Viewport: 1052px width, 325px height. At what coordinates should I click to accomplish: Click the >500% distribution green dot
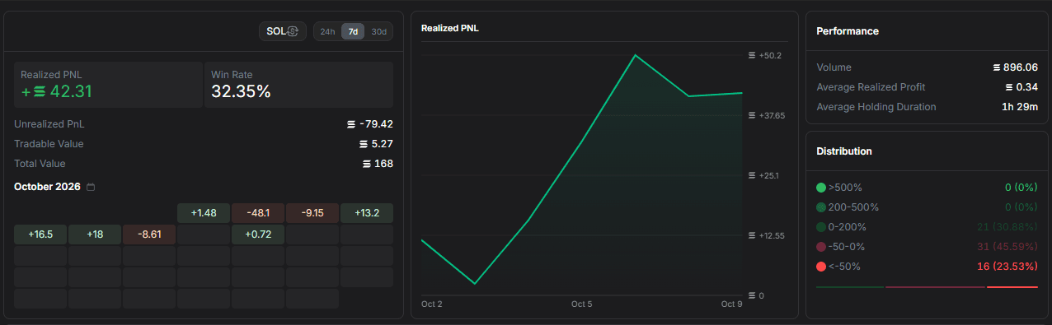[821, 188]
